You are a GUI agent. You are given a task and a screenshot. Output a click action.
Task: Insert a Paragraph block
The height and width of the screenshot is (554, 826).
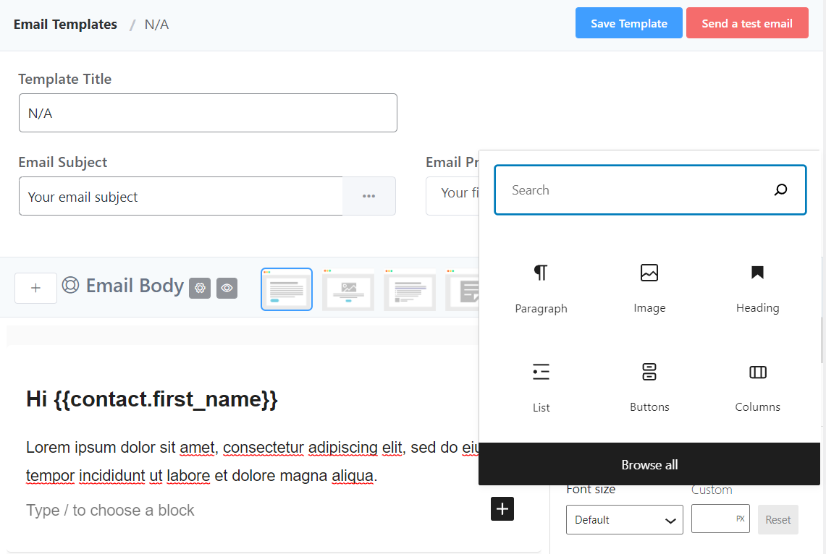click(x=541, y=289)
